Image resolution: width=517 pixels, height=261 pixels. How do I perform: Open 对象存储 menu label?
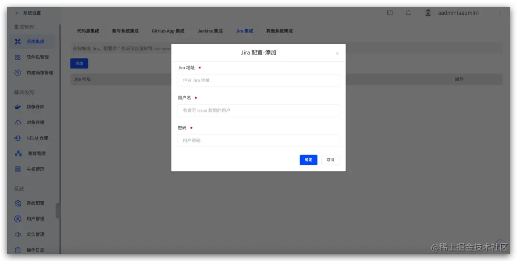pyautogui.click(x=35, y=122)
